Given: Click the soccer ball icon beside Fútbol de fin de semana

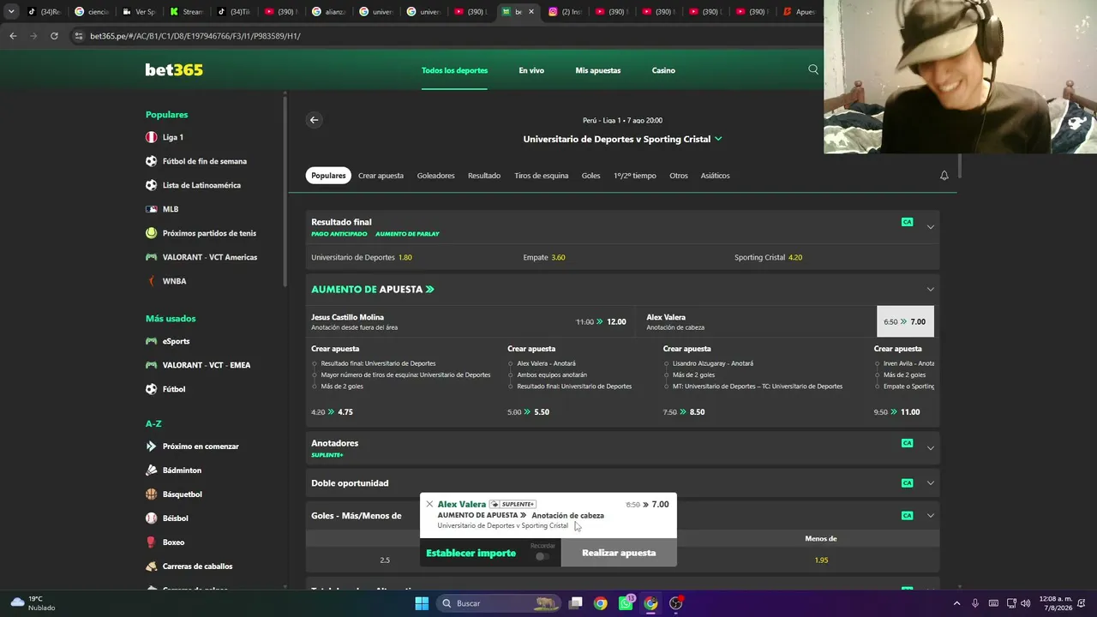Looking at the screenshot, I should pos(151,161).
